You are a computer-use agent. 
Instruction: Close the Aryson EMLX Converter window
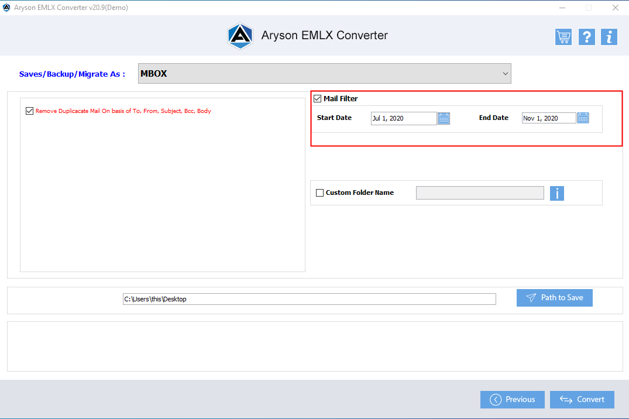615,8
